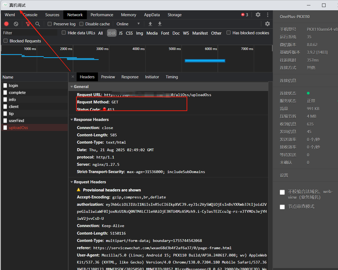Show the Response detail tab
Viewport: 338px width, 270px height.
tap(130, 77)
